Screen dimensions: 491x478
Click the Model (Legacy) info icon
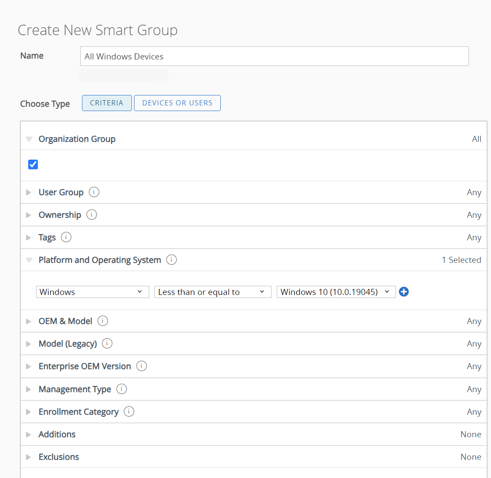click(x=107, y=343)
